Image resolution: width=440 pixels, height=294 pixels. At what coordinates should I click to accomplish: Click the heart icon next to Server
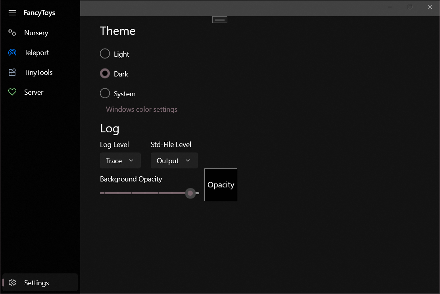click(12, 92)
